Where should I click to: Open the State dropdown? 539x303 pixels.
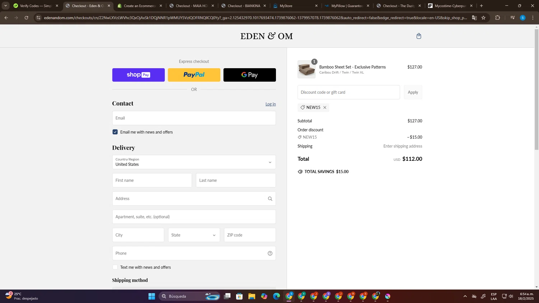(x=194, y=235)
